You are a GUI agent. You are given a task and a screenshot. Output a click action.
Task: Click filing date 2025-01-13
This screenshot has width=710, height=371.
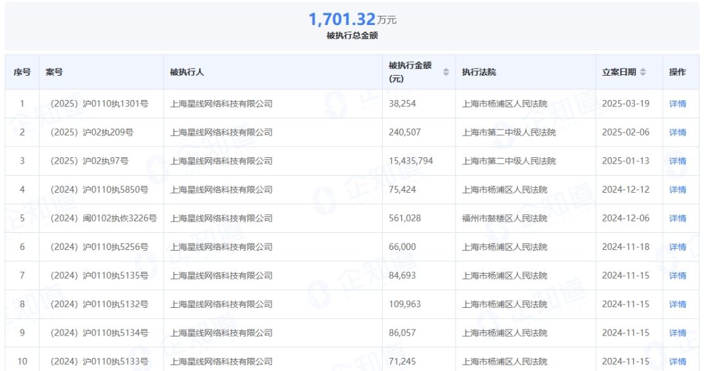point(626,161)
